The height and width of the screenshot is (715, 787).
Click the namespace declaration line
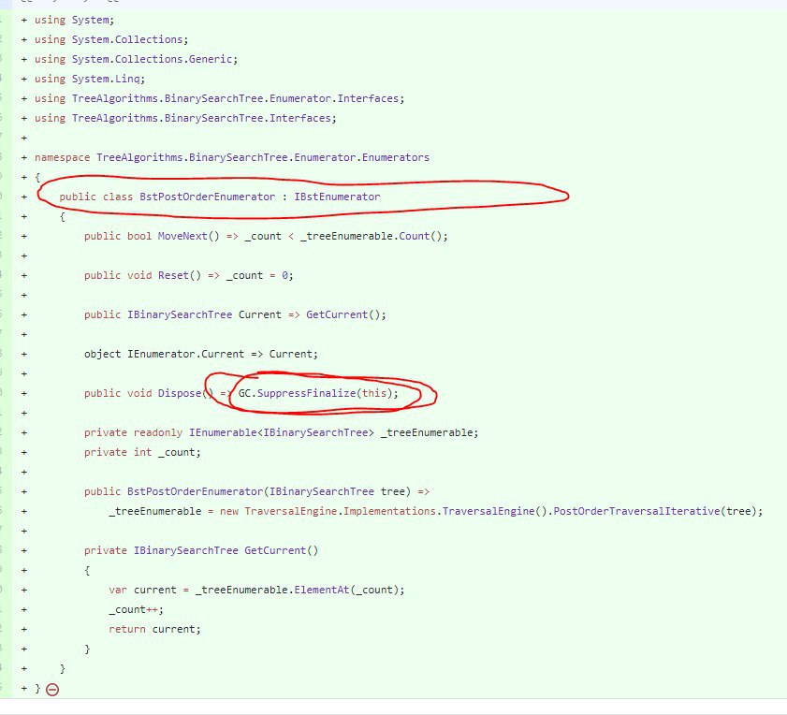pos(232,157)
